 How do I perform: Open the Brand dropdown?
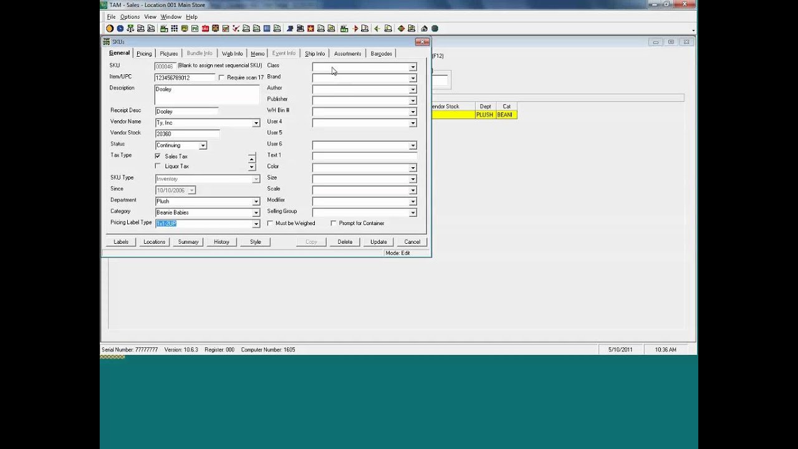coord(413,78)
